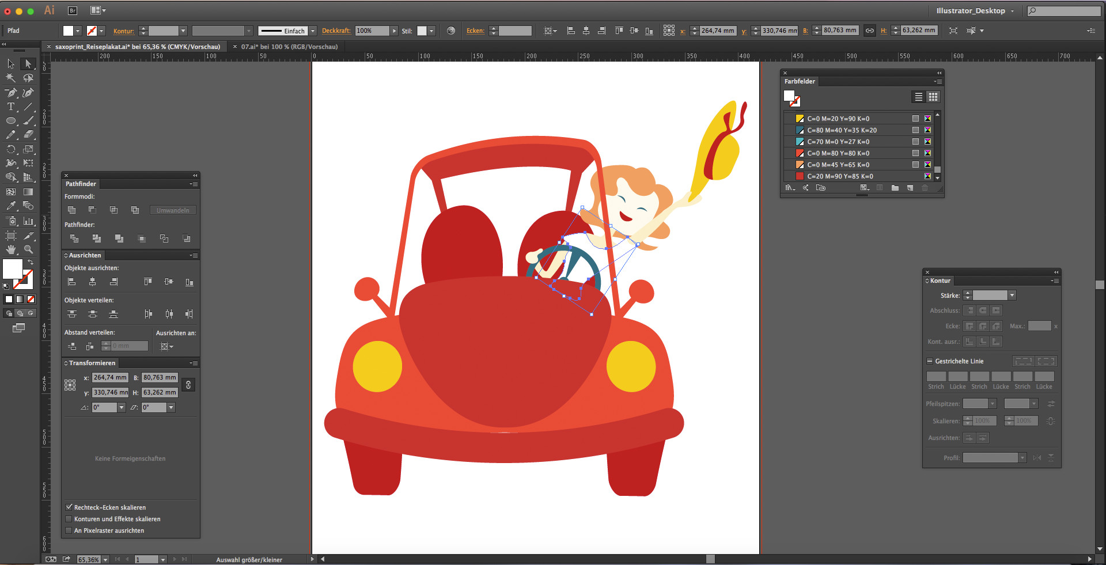Enable An Pixelraster ausrichten

pos(69,530)
